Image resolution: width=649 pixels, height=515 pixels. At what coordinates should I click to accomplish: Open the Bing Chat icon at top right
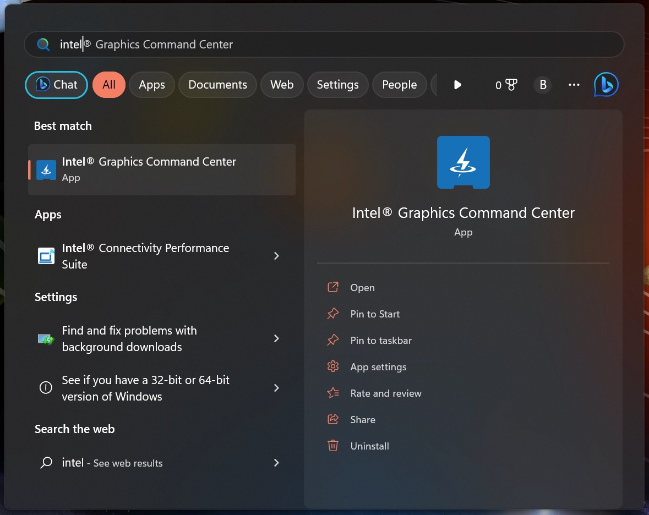[606, 84]
